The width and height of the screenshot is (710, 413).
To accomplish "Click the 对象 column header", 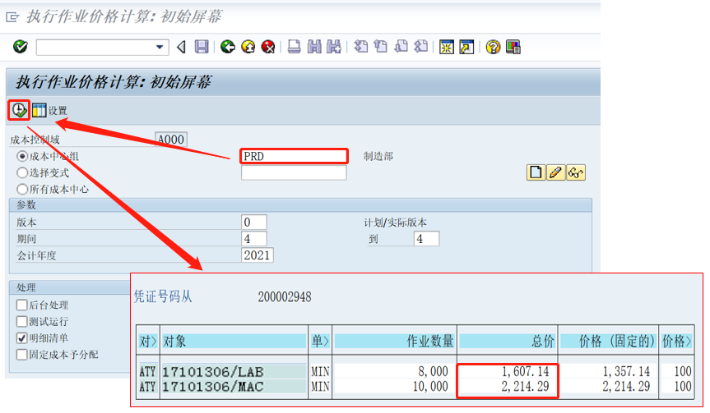I will pyautogui.click(x=234, y=341).
